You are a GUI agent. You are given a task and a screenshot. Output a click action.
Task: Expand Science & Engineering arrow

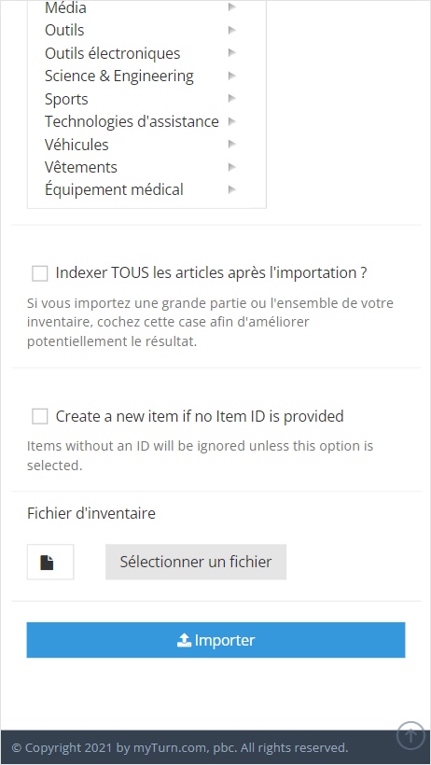click(x=232, y=76)
